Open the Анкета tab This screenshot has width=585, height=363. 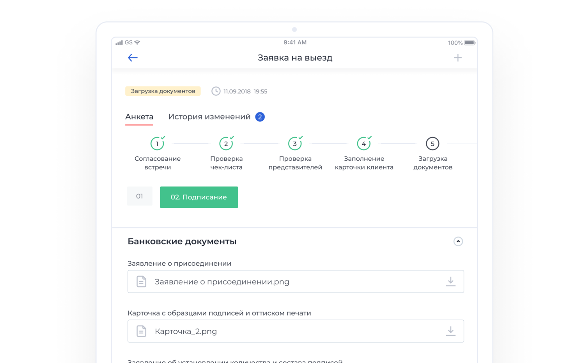click(139, 117)
